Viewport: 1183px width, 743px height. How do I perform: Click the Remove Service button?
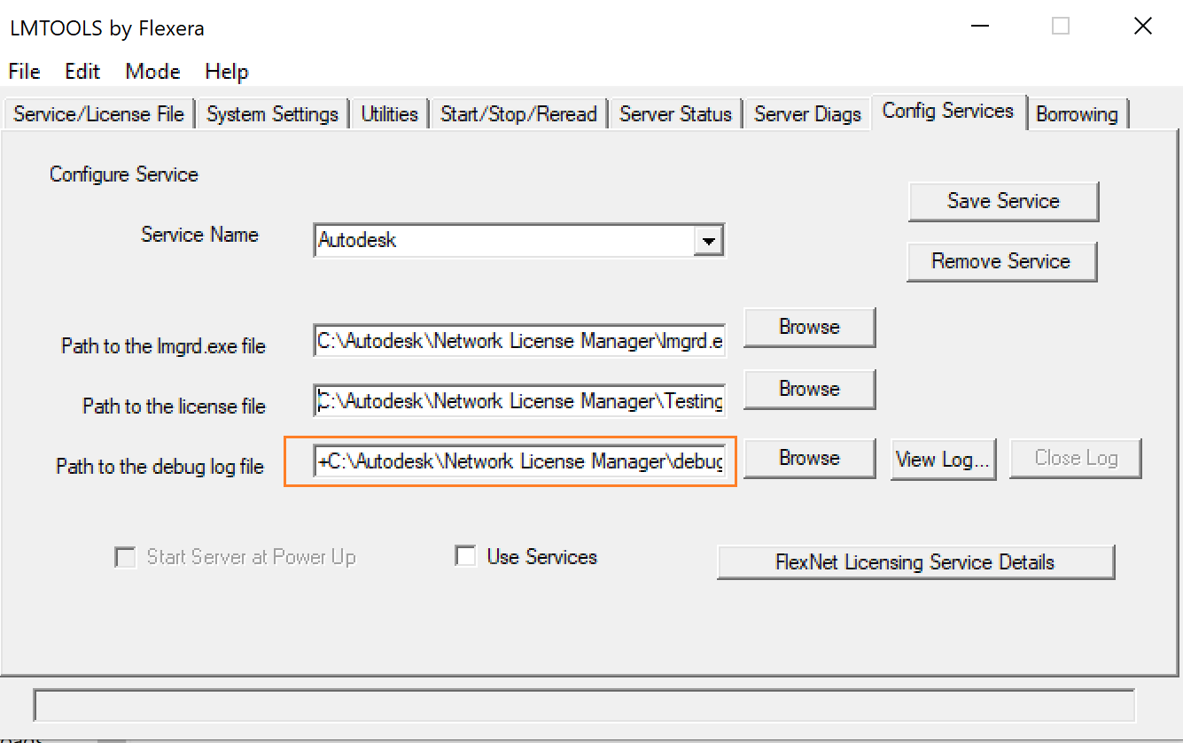[1001, 261]
